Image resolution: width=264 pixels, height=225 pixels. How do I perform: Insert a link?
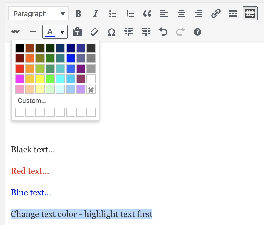(216, 13)
